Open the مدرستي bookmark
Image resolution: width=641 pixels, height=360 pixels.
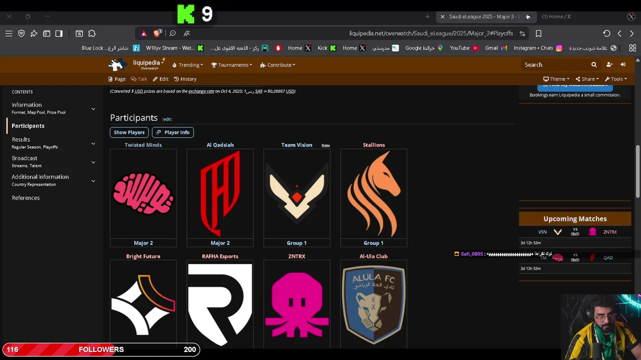point(385,48)
